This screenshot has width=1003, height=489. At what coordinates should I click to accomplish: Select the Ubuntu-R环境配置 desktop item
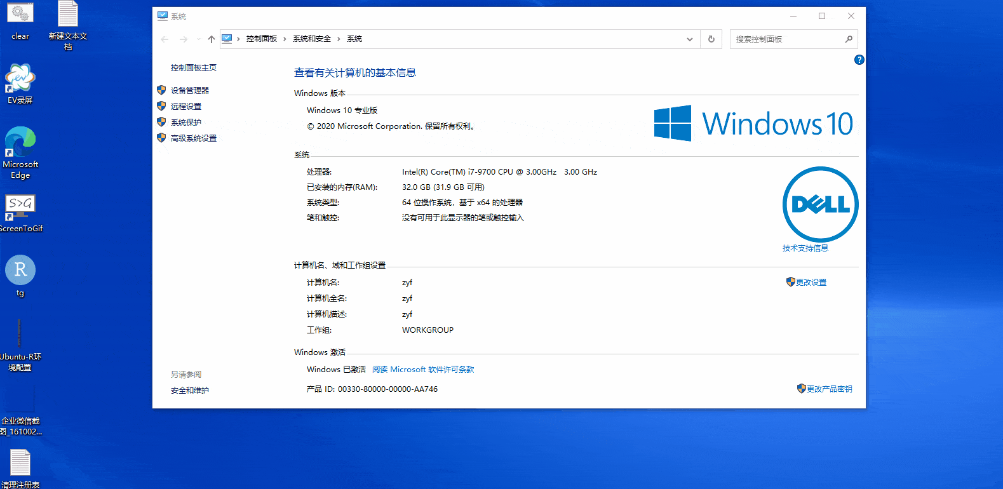tap(20, 344)
